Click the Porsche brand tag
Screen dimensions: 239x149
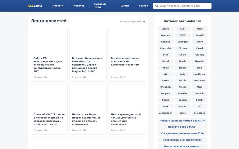click(183, 93)
